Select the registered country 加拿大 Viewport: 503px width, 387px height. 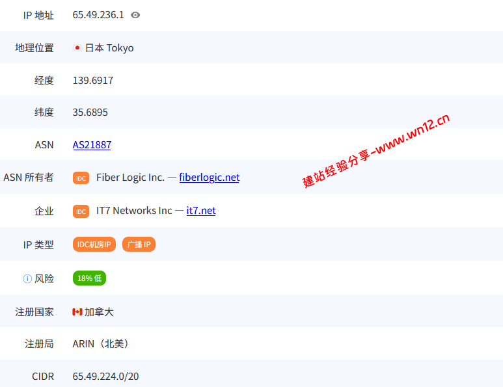(x=99, y=312)
